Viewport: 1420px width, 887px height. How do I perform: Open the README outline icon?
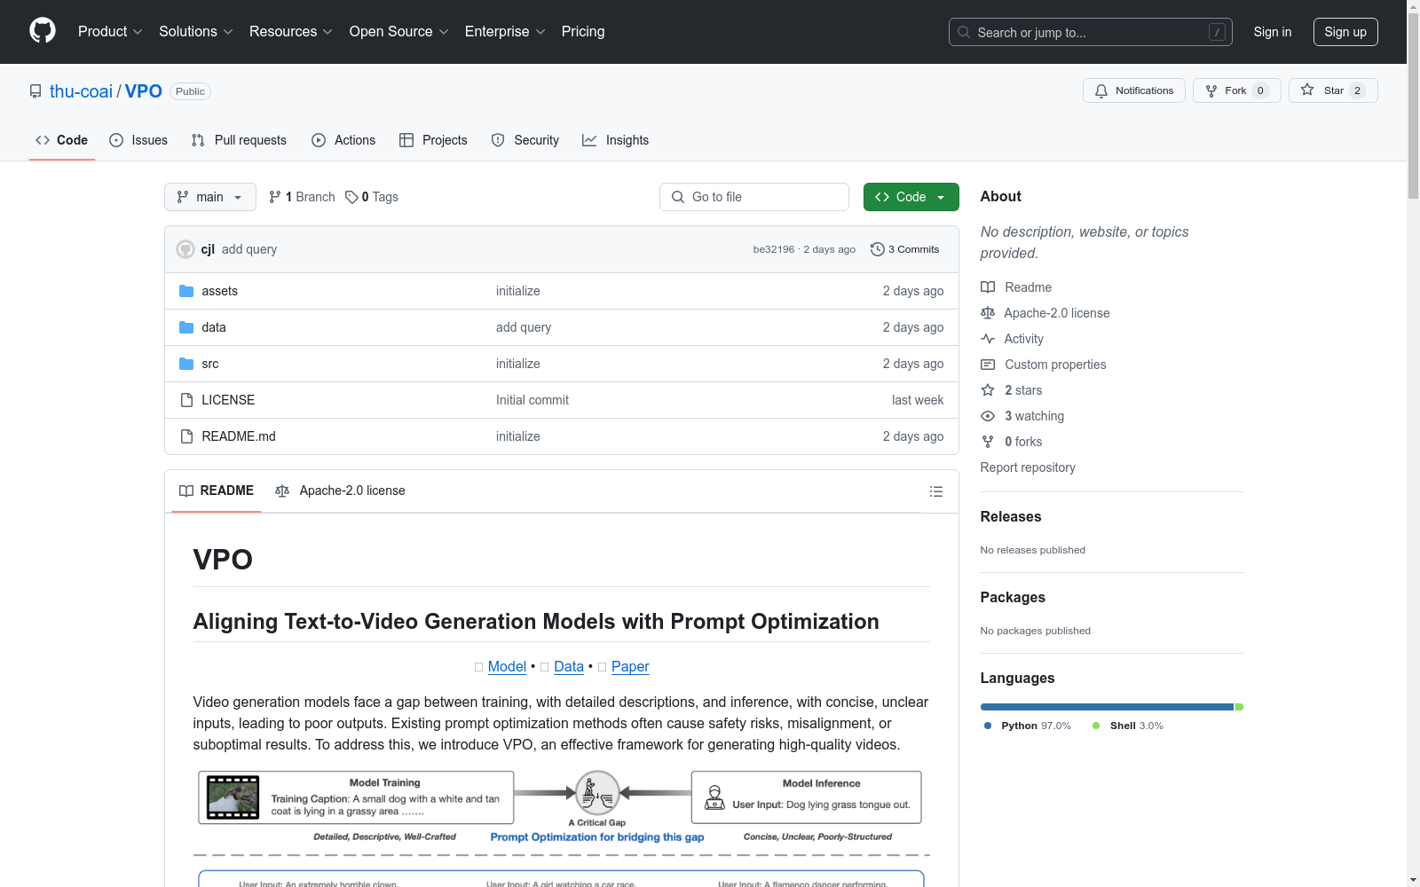point(935,491)
